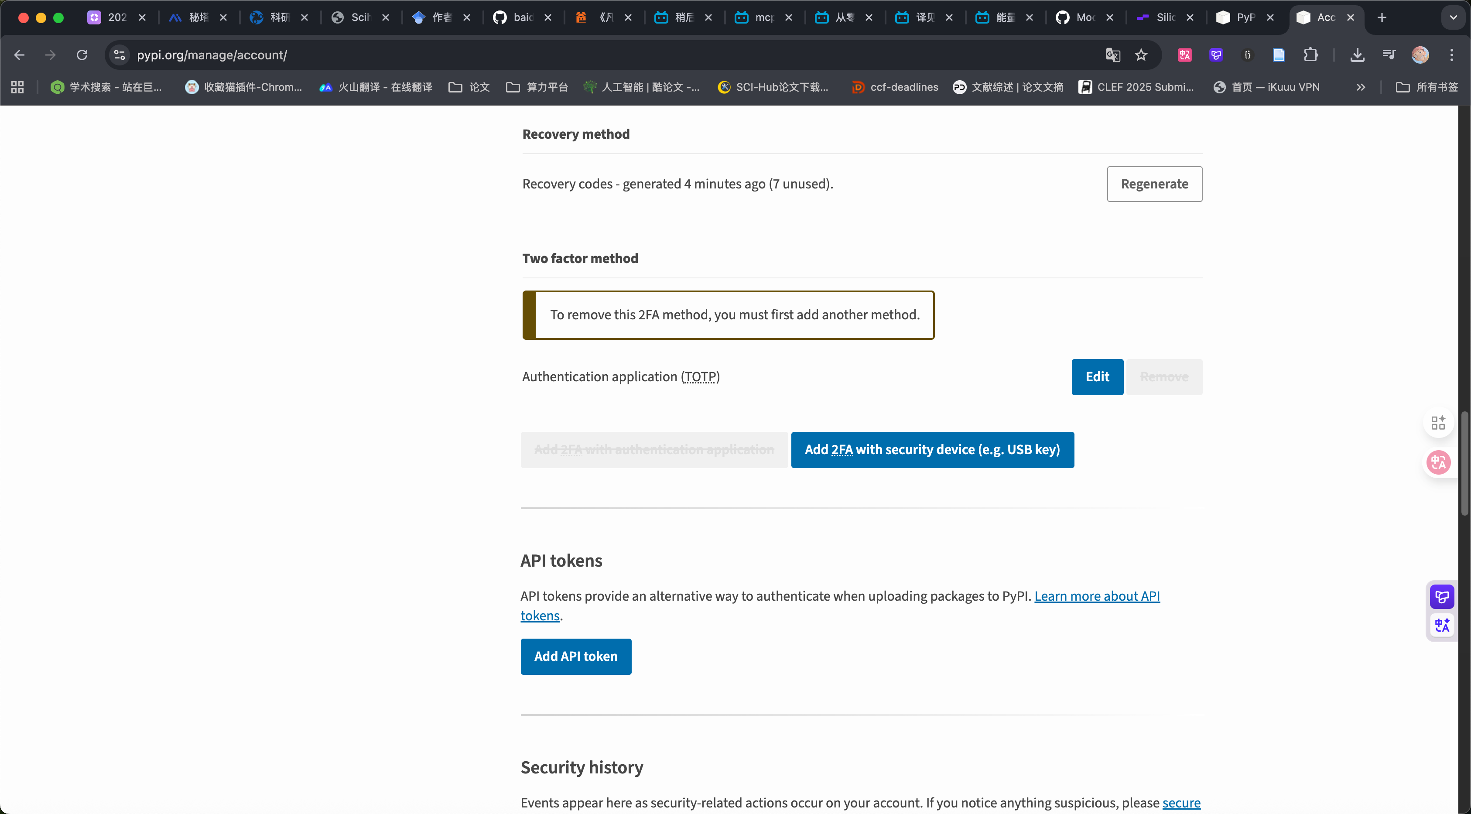The height and width of the screenshot is (814, 1471).
Task: Open 首页 — iKuuu VPN bookmark
Action: pos(1266,87)
